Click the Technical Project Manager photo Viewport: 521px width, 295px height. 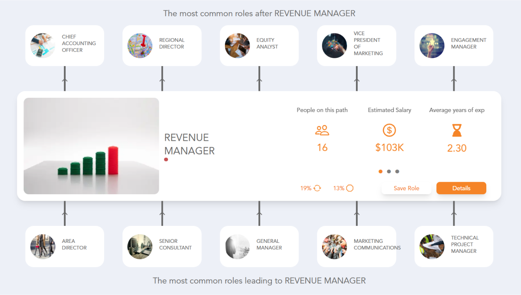(x=432, y=246)
